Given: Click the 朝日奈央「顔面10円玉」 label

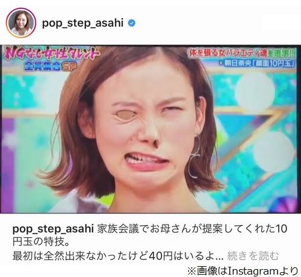Looking at the screenshot, I should point(259,63).
